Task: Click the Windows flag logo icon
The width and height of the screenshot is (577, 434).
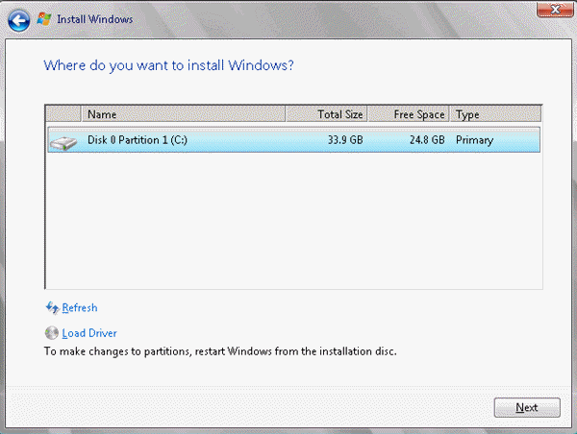Action: [x=44, y=19]
